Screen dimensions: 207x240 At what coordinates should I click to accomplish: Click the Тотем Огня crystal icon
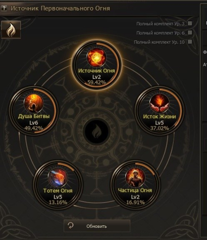click(x=58, y=178)
